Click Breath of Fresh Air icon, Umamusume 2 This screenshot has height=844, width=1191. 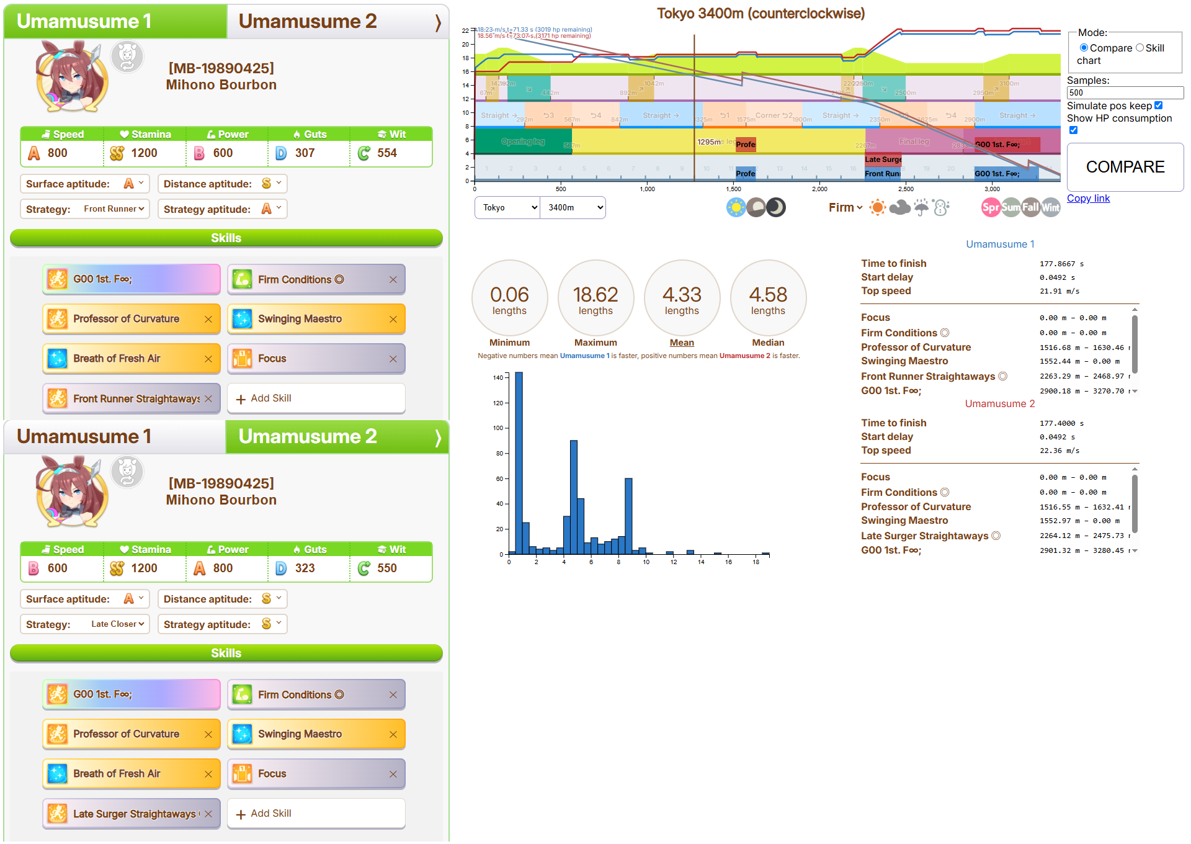(58, 774)
